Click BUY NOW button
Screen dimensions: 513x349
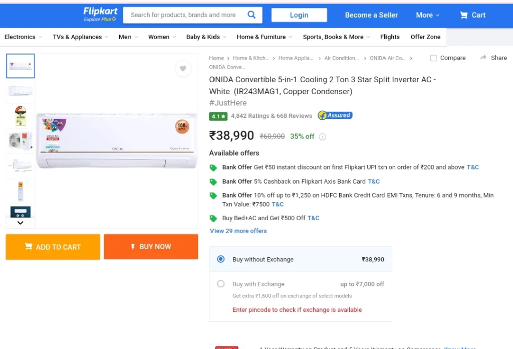point(151,247)
